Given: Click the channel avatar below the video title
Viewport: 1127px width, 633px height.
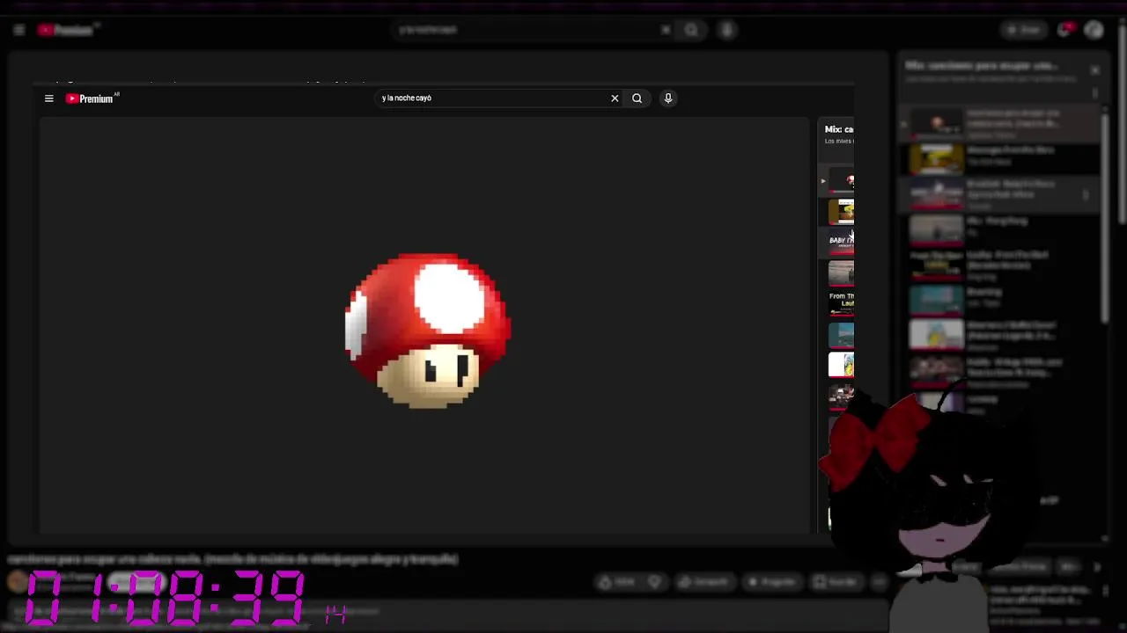Looking at the screenshot, I should (x=18, y=581).
